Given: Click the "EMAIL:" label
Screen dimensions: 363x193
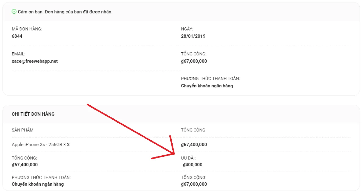Looking at the screenshot, I should pos(19,54).
